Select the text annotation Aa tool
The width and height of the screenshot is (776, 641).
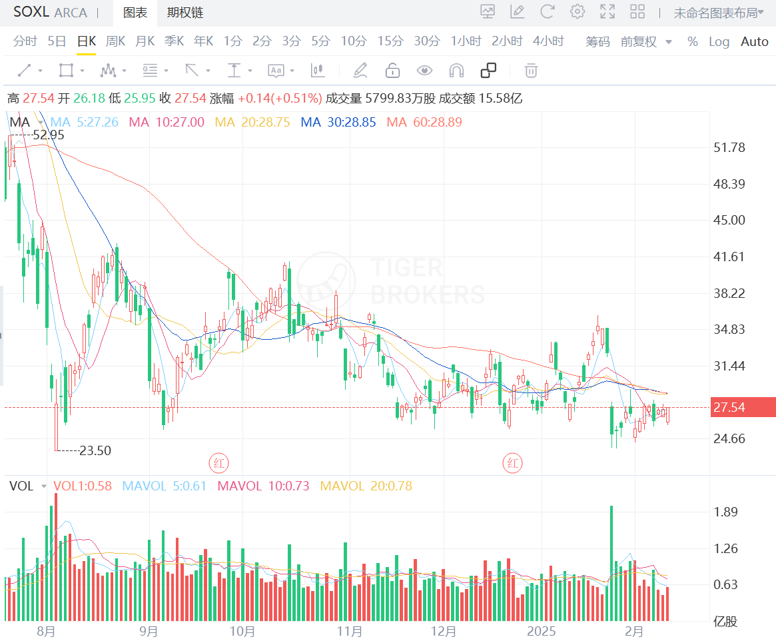click(x=276, y=70)
